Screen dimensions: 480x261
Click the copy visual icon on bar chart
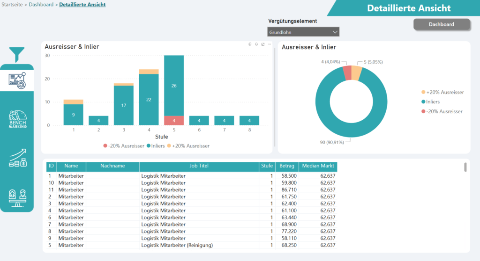(x=250, y=44)
